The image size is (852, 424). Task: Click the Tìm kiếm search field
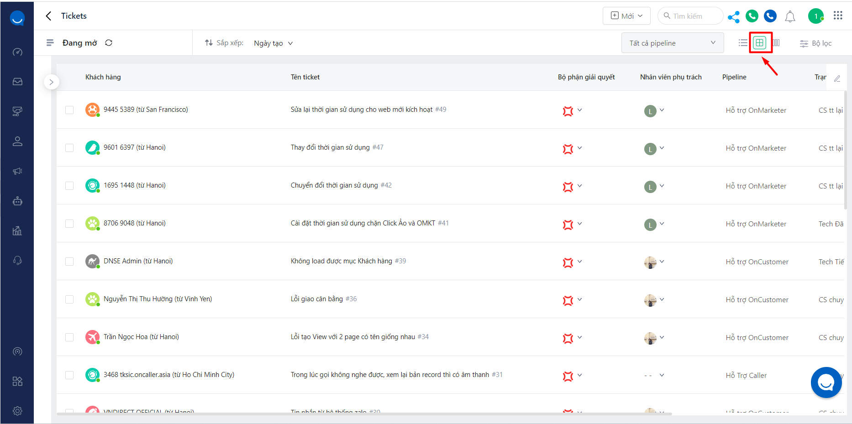point(690,16)
